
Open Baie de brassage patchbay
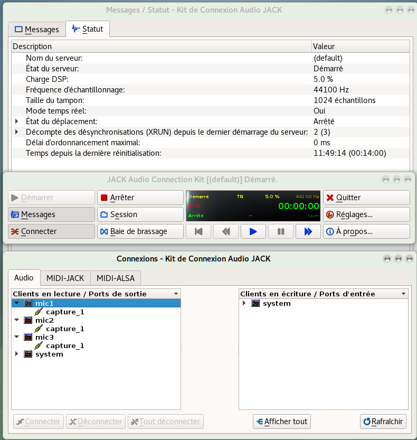[x=140, y=231]
